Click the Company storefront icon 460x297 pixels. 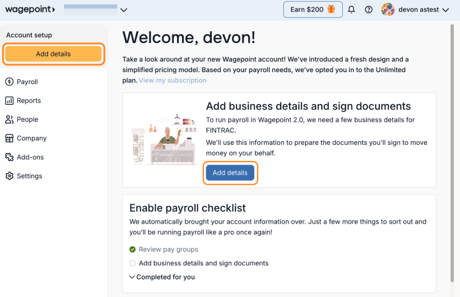9,138
